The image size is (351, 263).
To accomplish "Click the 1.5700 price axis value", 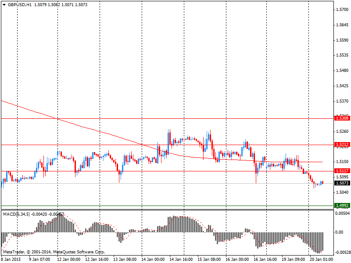I will coord(343,10).
